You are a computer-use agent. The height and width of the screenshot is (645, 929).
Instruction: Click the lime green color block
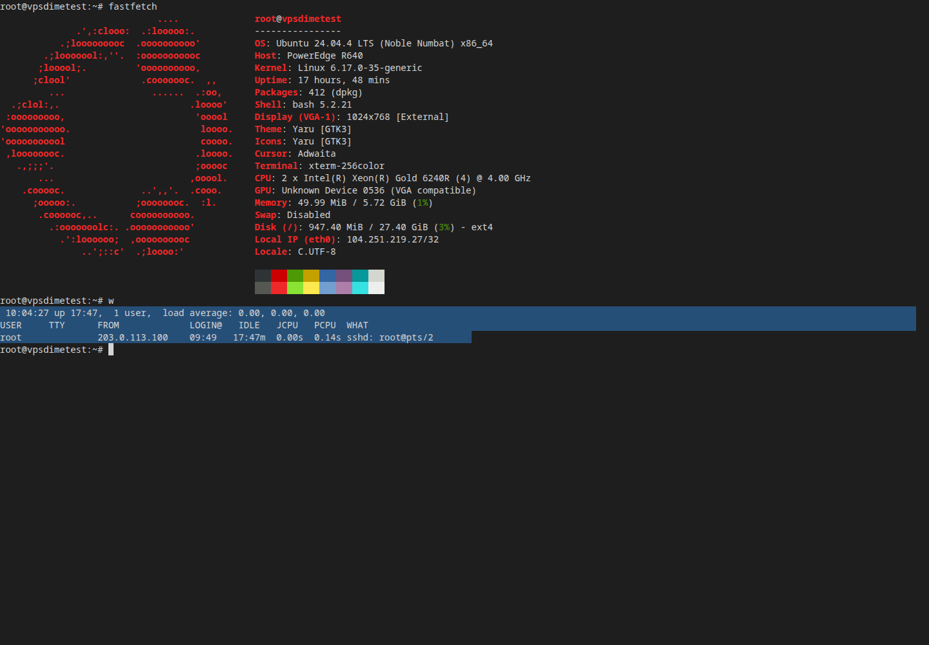[x=295, y=288]
